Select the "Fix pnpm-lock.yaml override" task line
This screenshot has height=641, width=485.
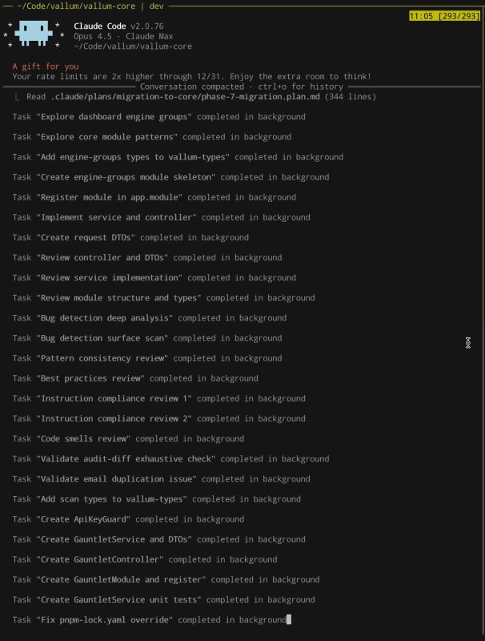point(150,619)
